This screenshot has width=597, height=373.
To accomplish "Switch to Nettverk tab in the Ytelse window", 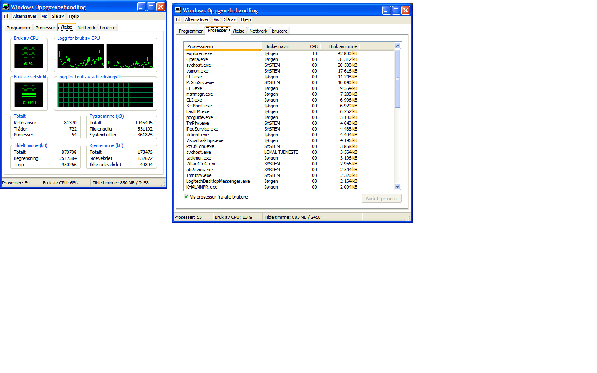I will click(86, 28).
